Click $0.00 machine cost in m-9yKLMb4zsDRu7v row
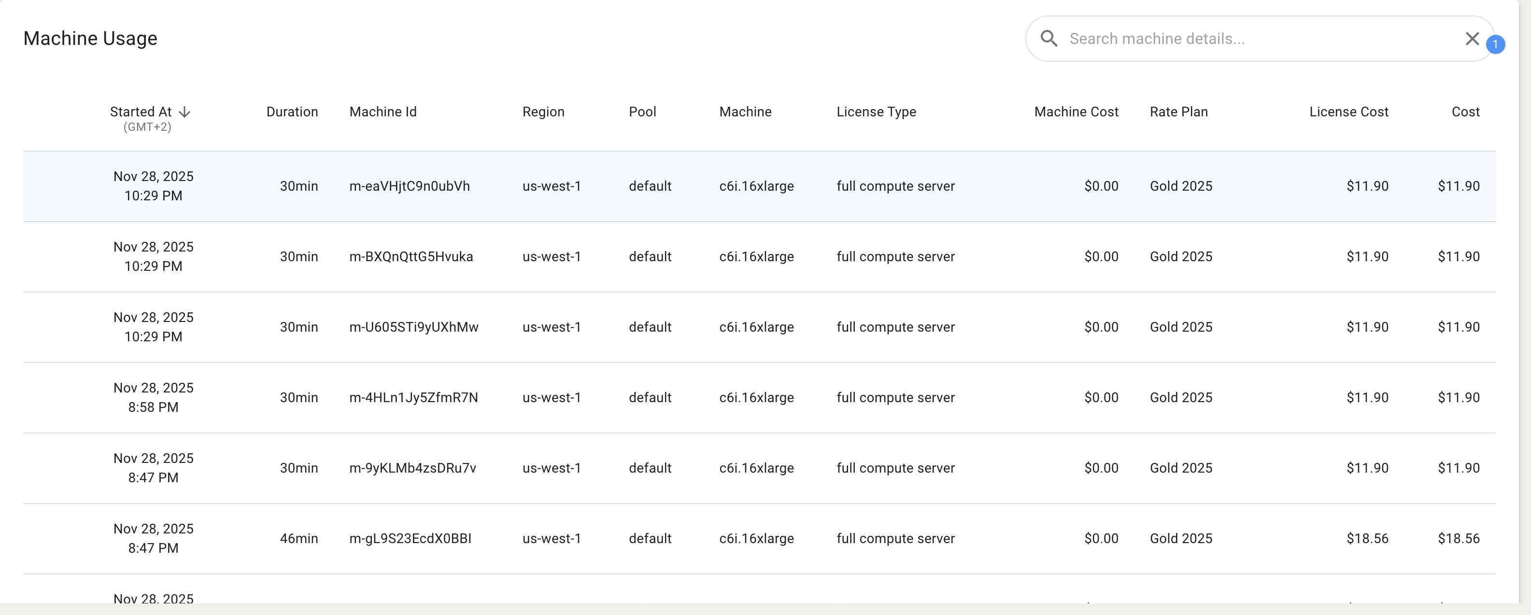Viewport: 1531px width, 615px height. tap(1101, 468)
